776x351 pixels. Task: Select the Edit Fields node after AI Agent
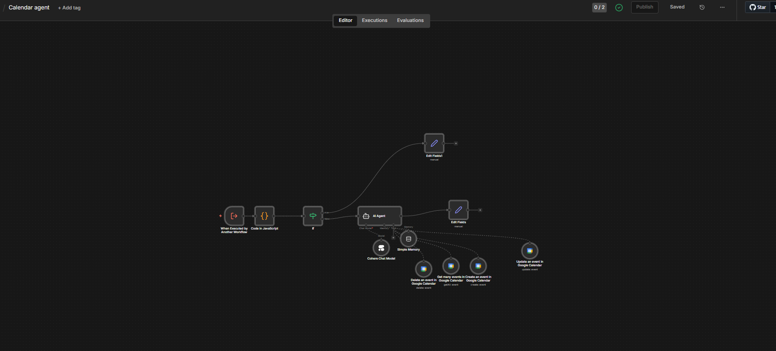[458, 210]
